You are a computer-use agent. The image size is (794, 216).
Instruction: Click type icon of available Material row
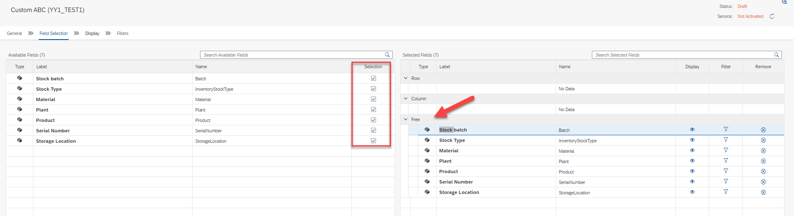[x=20, y=99]
